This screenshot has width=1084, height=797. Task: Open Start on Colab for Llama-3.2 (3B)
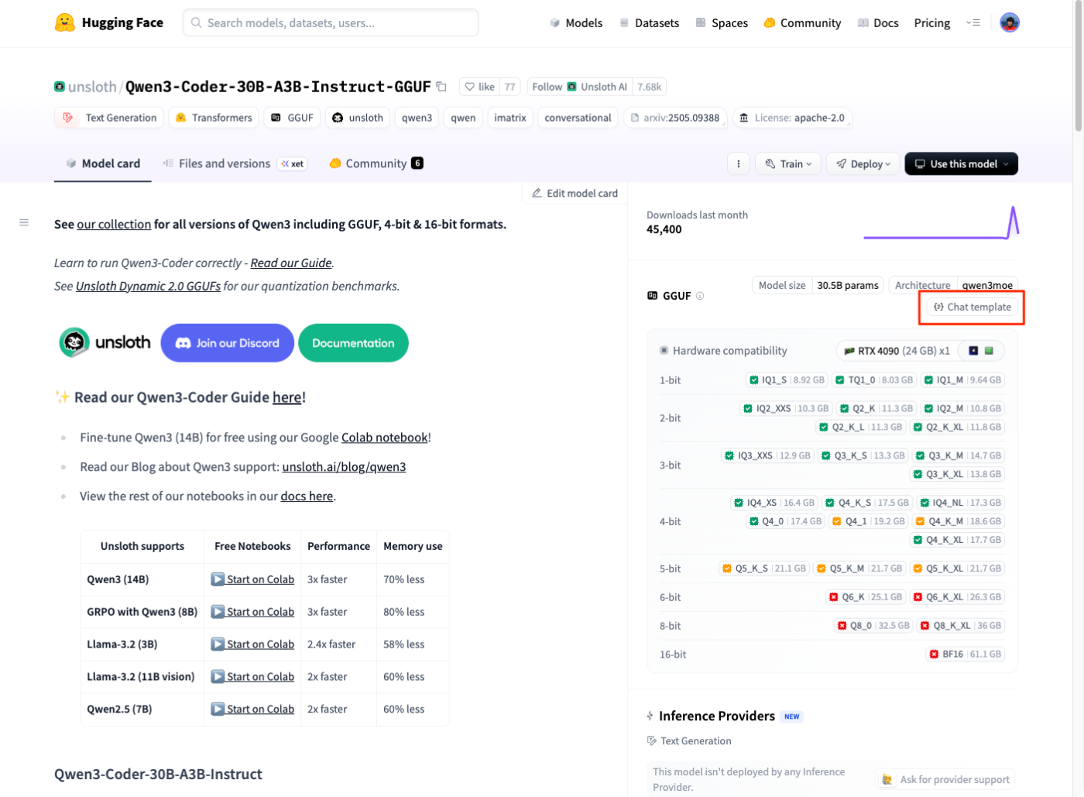click(x=252, y=644)
